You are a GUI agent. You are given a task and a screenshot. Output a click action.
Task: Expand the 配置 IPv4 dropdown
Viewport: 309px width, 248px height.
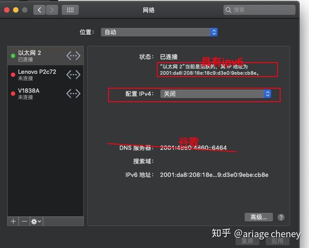click(x=216, y=94)
